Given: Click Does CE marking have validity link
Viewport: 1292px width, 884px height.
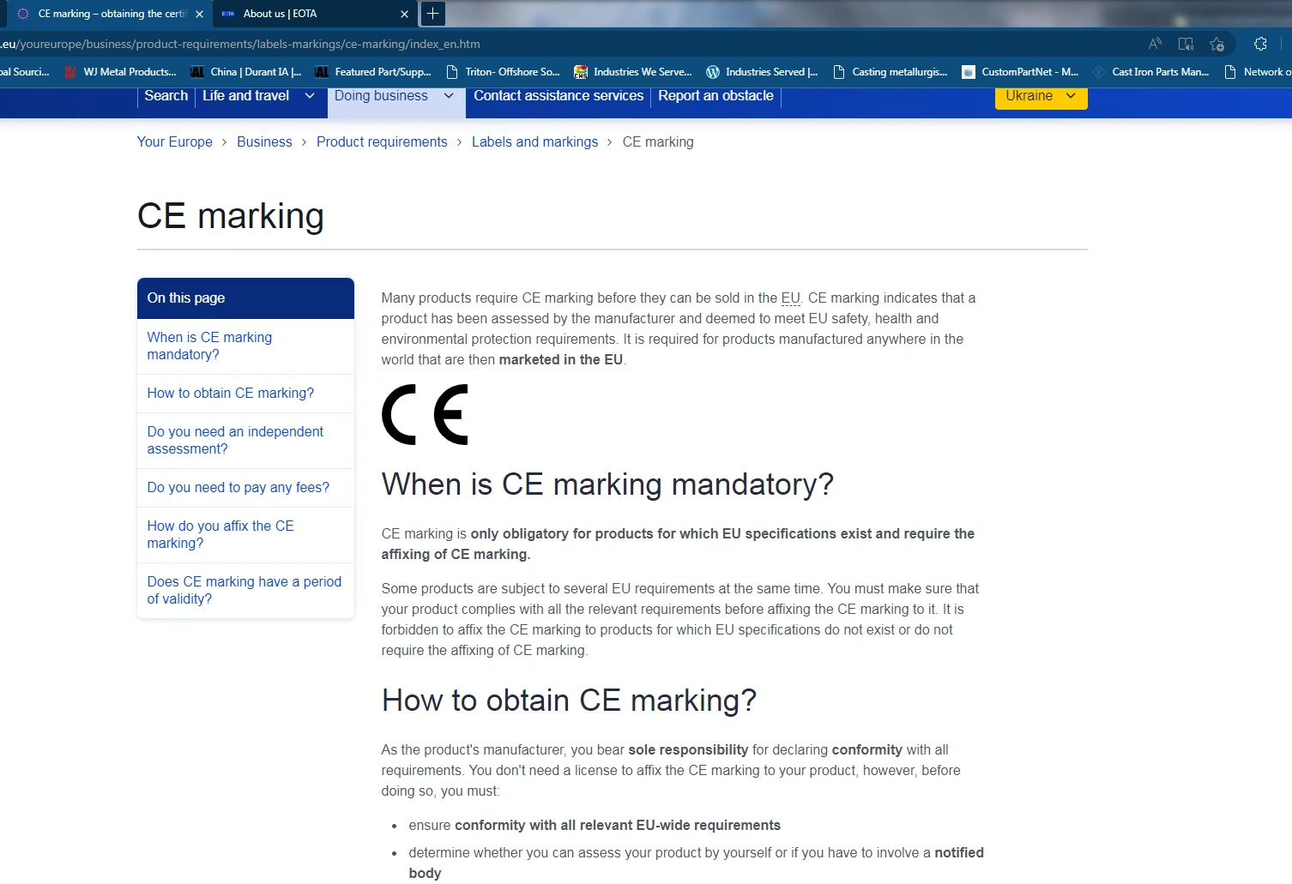Looking at the screenshot, I should (244, 590).
